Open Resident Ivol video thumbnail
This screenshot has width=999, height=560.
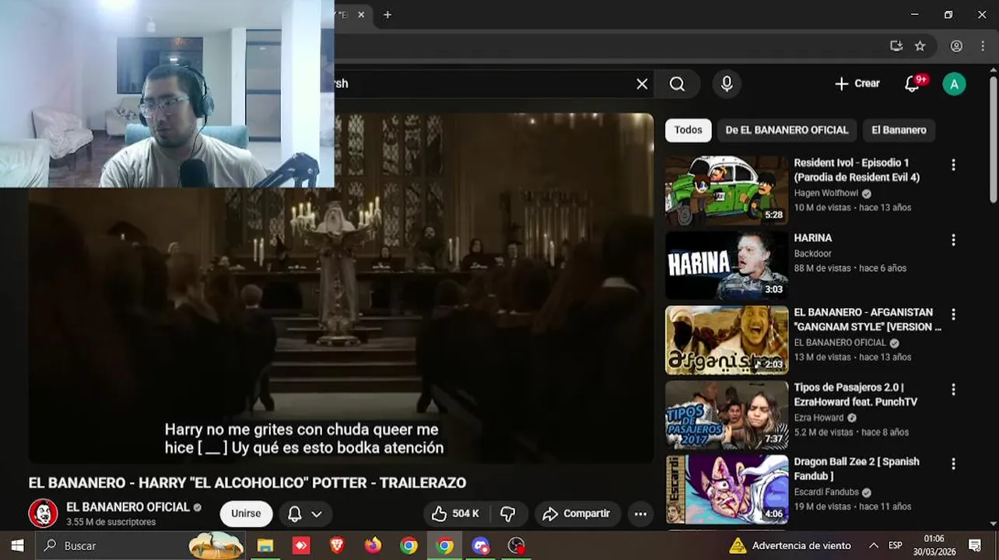coord(727,191)
